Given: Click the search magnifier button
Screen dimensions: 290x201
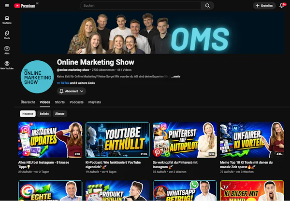Looking at the screenshot, I should click(x=207, y=6).
